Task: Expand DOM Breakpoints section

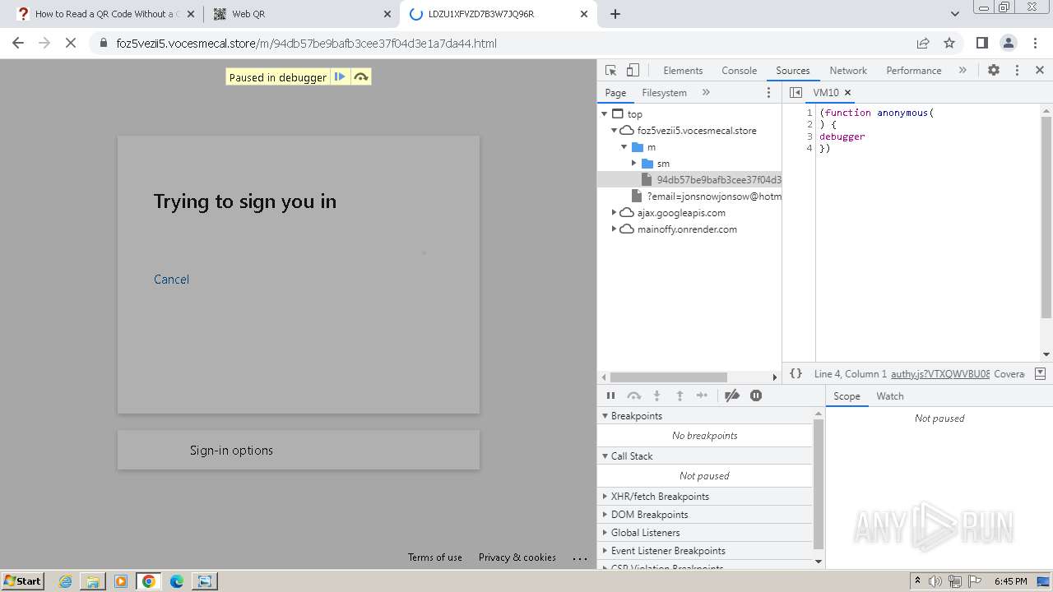Action: coord(704,515)
